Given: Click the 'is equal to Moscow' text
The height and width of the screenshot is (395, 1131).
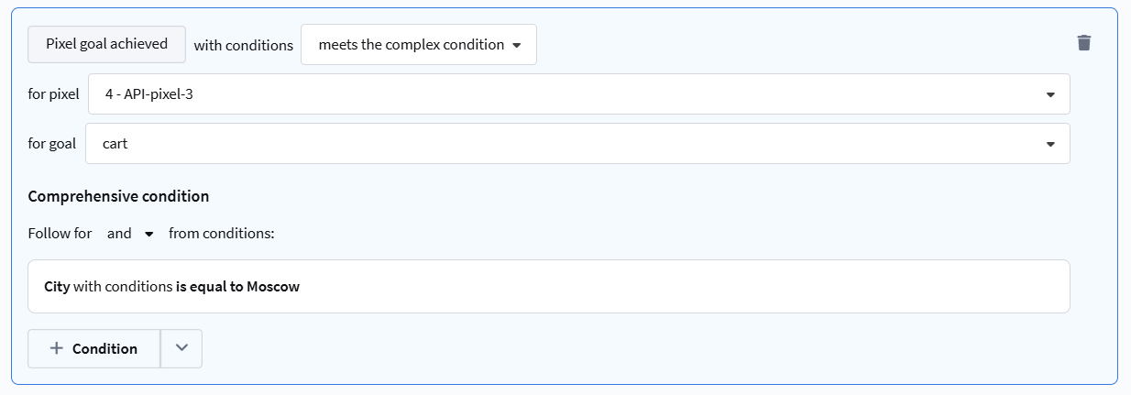Looking at the screenshot, I should click(237, 286).
